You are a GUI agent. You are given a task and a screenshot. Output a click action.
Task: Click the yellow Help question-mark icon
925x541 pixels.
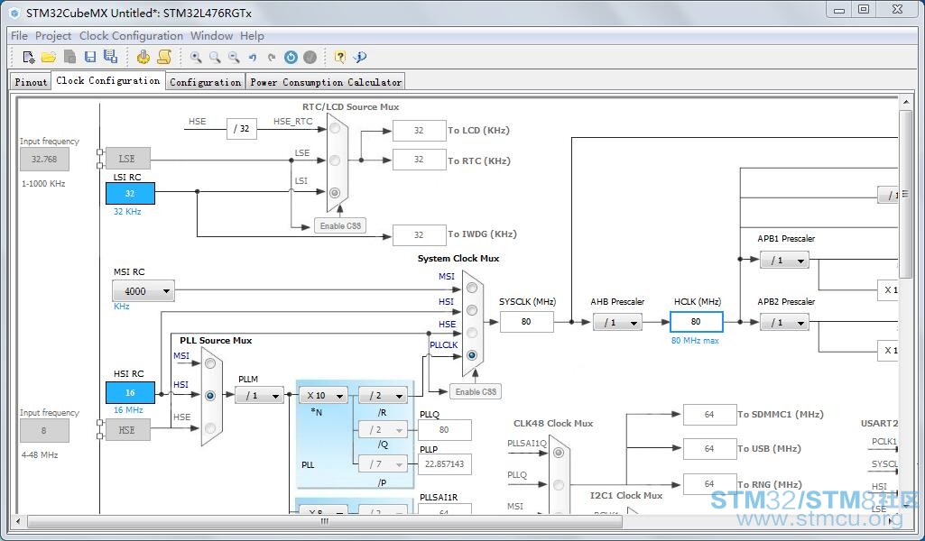click(x=340, y=57)
